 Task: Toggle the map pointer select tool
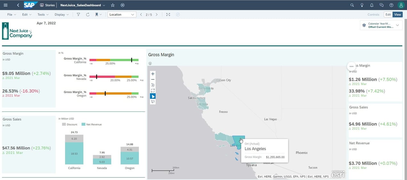point(153,96)
